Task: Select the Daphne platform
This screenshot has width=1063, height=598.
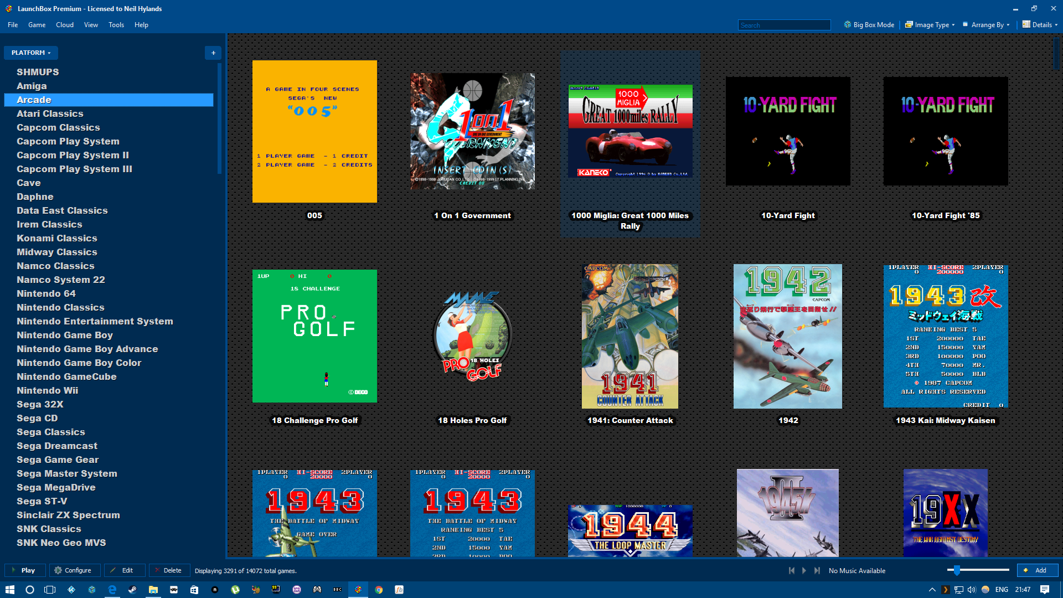Action: click(x=35, y=197)
